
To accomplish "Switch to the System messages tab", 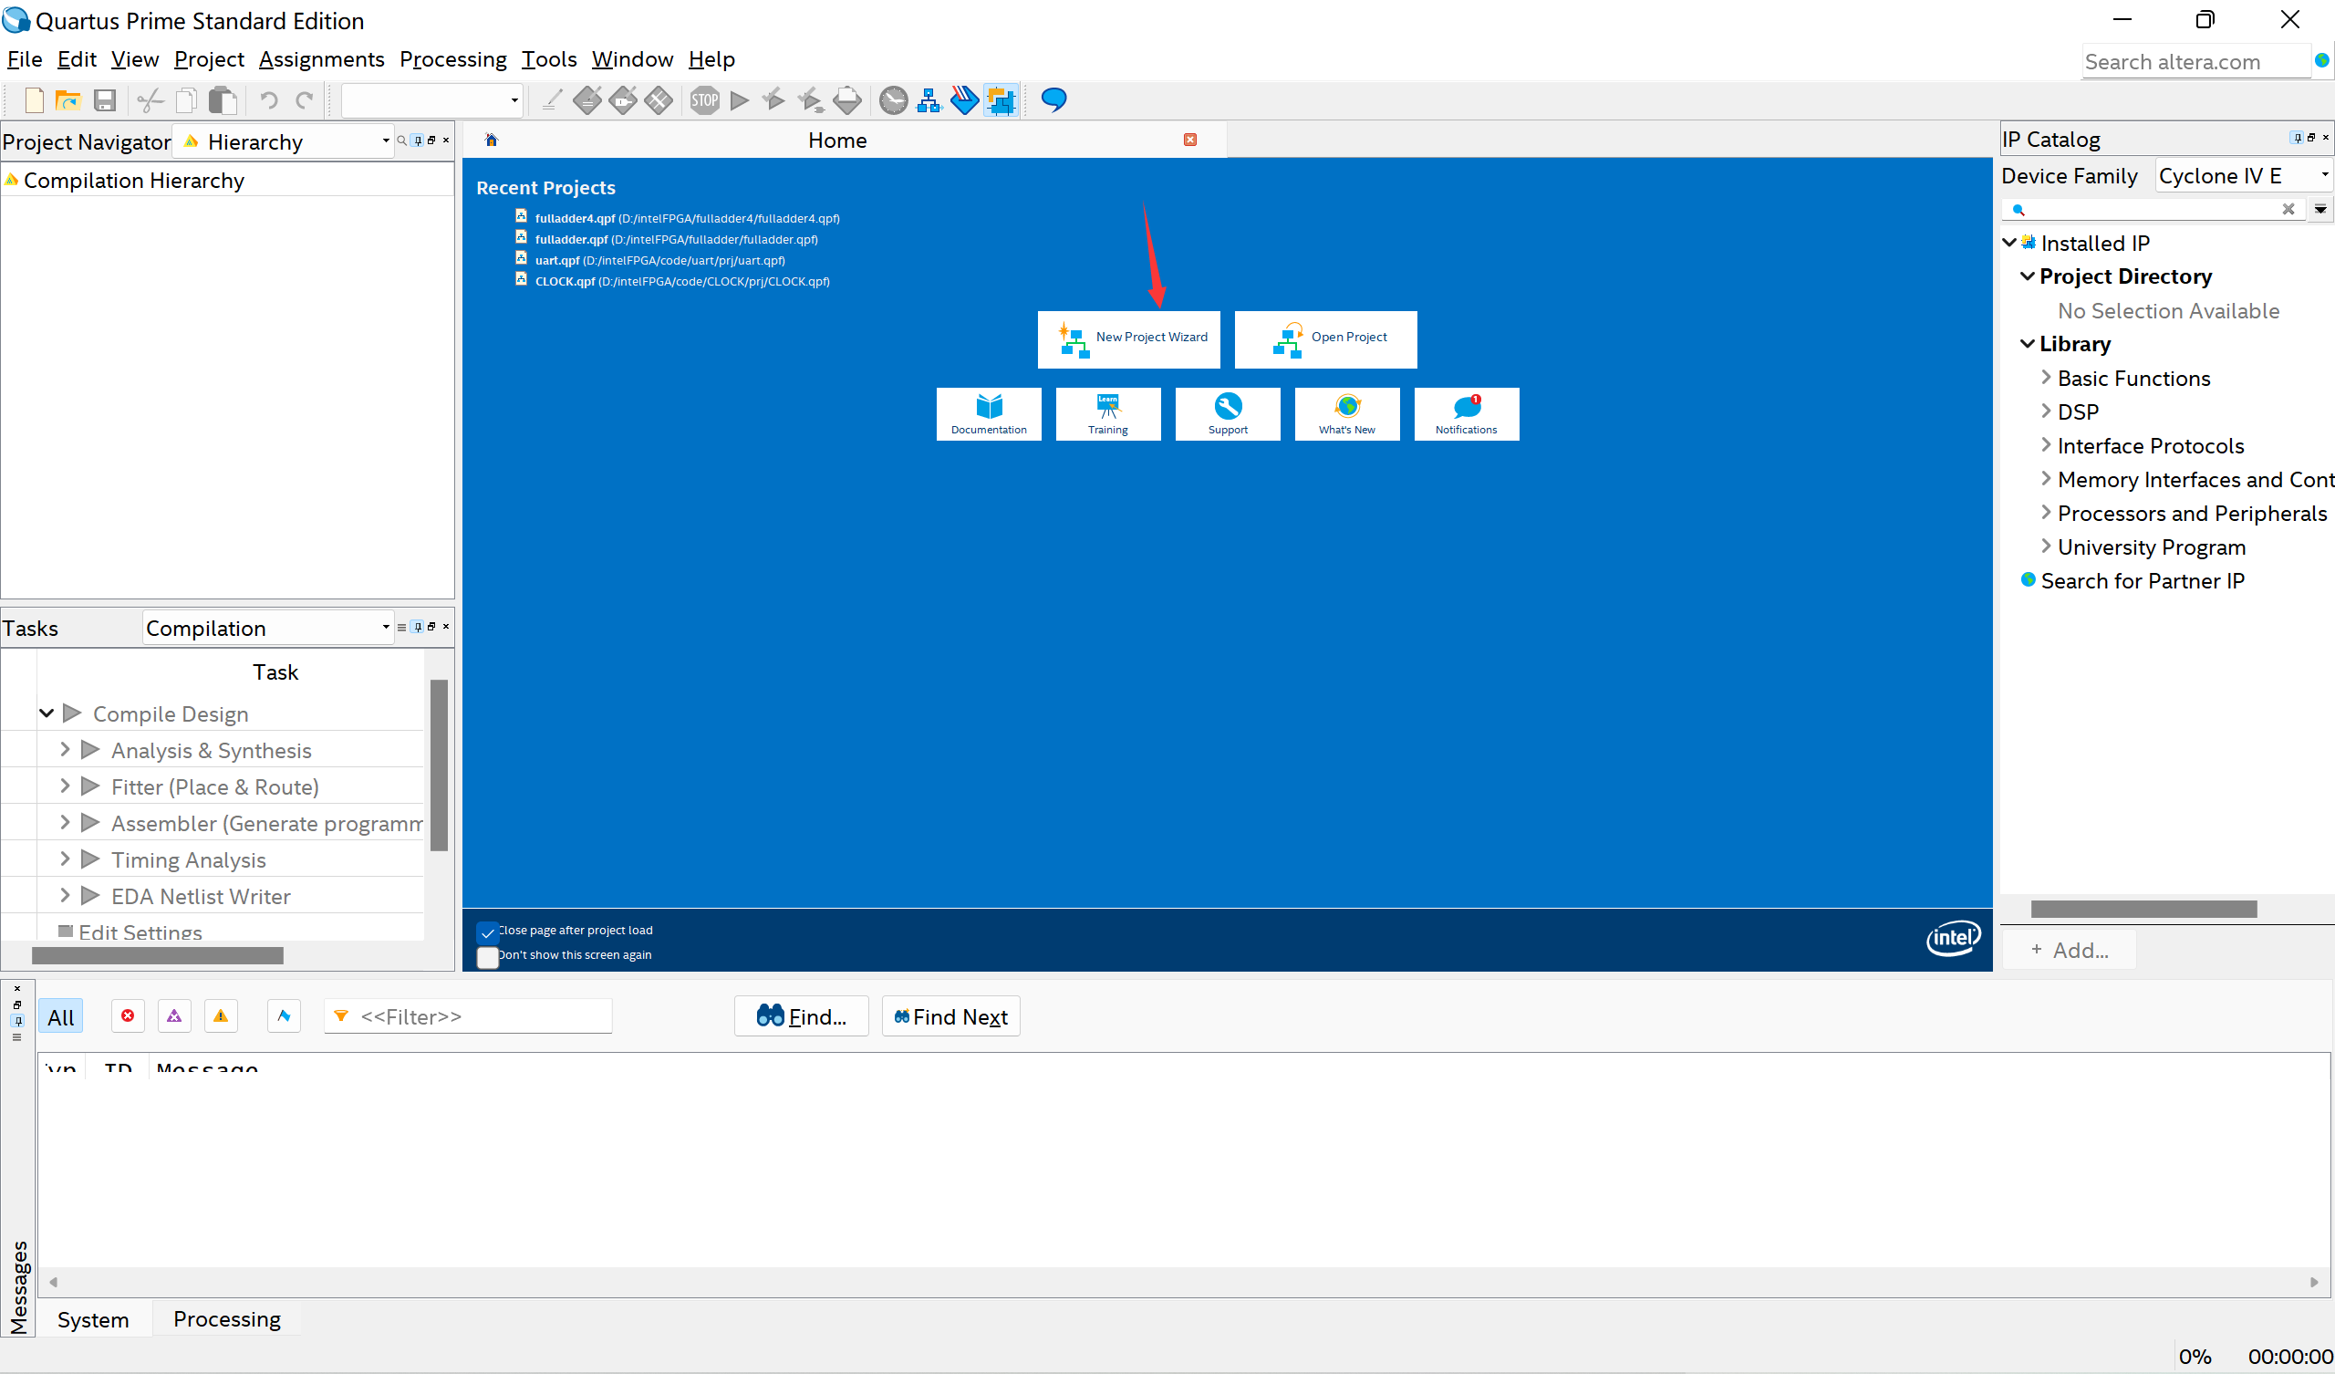I will tap(94, 1319).
